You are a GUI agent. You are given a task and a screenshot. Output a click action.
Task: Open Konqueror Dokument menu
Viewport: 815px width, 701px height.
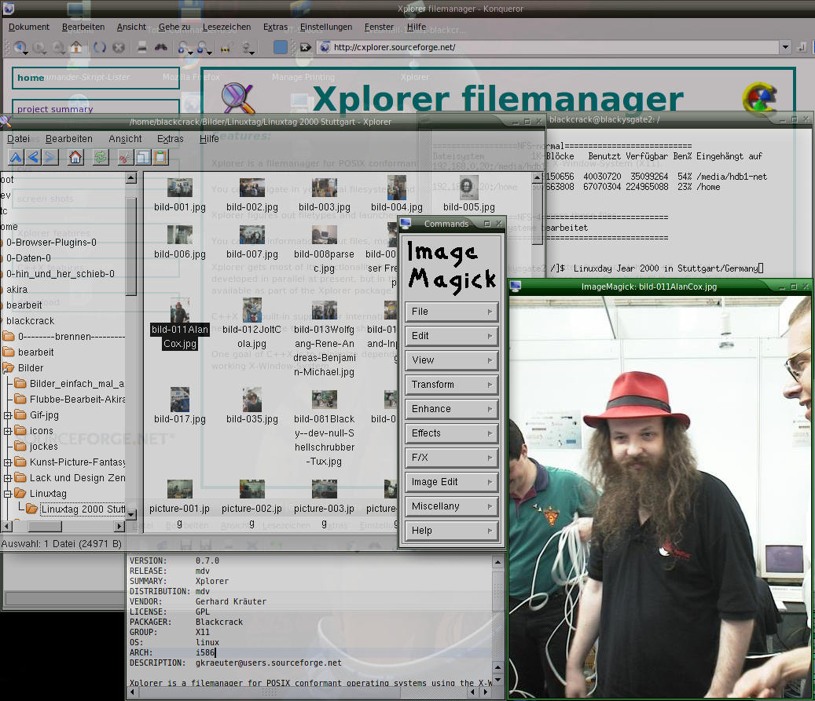click(28, 27)
